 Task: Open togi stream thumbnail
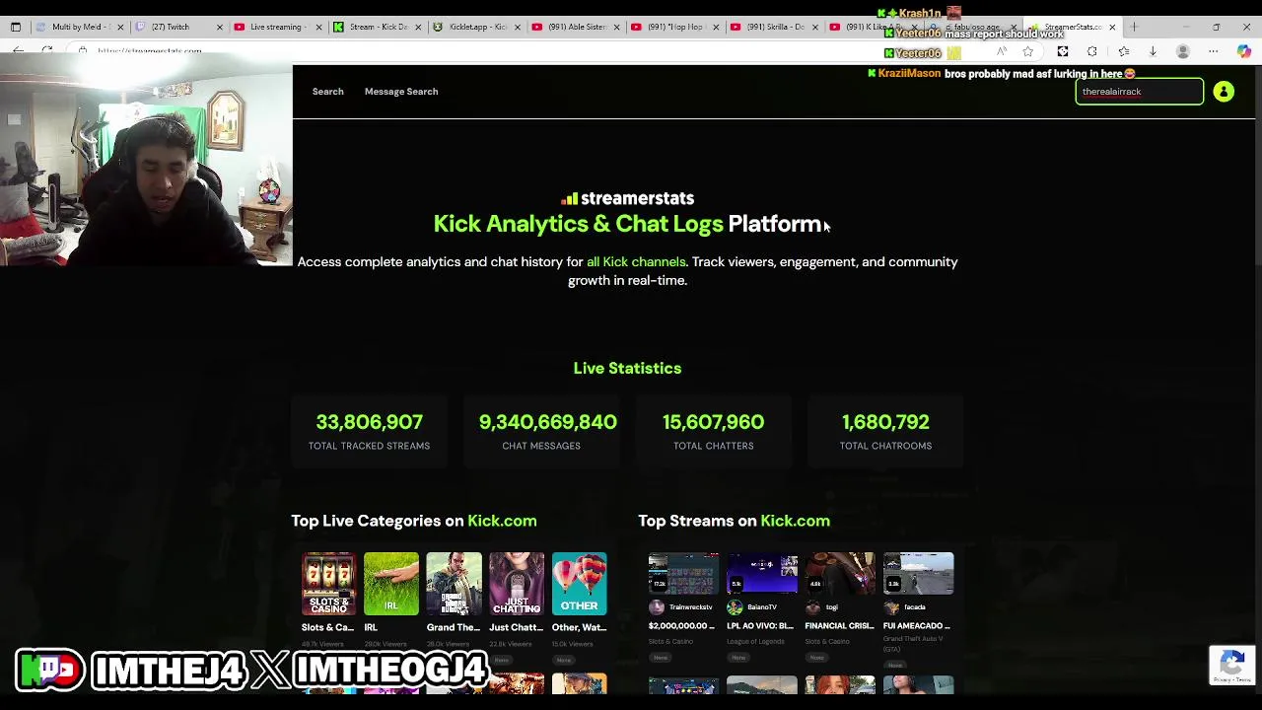tap(840, 574)
